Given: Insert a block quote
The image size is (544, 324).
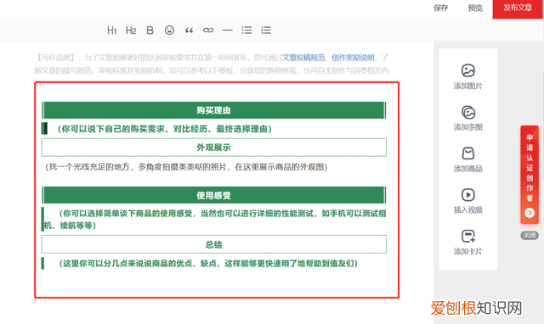Looking at the screenshot, I should tap(189, 31).
